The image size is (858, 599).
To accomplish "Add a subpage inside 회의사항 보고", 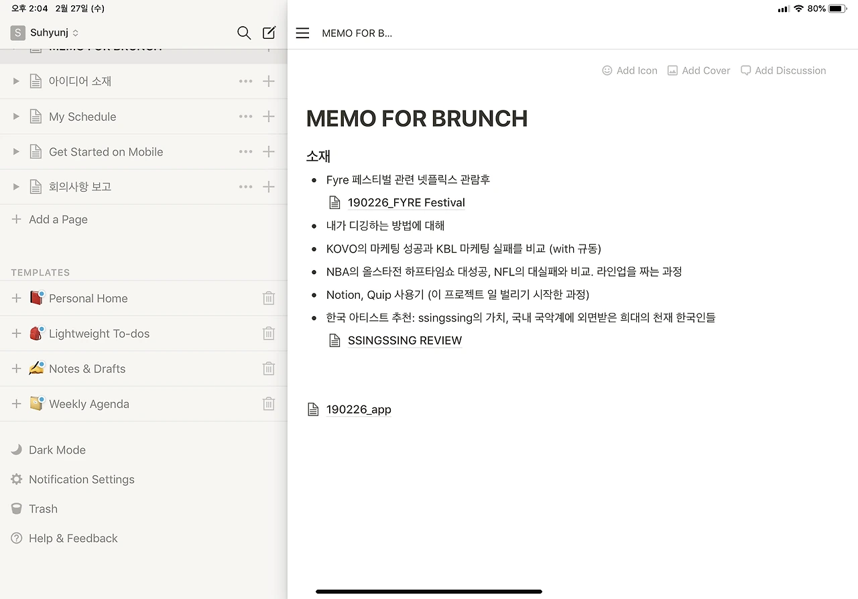I will 269,187.
